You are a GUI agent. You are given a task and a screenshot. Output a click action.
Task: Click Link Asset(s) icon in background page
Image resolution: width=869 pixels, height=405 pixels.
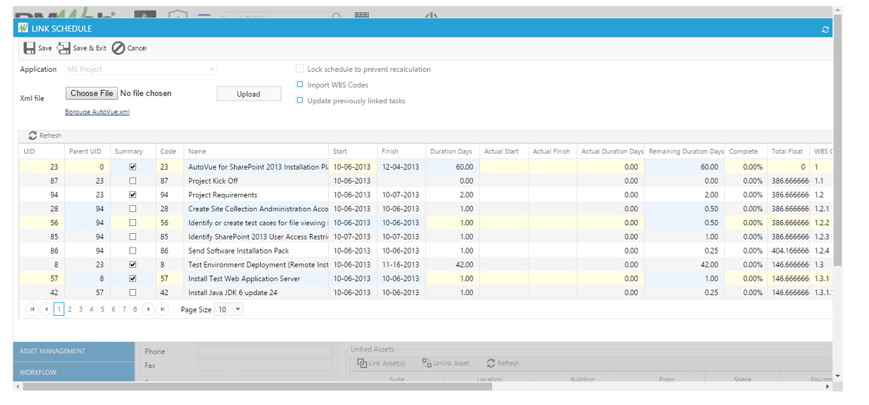[x=362, y=363]
